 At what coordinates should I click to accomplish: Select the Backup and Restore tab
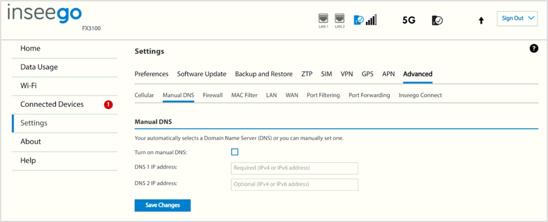click(264, 74)
